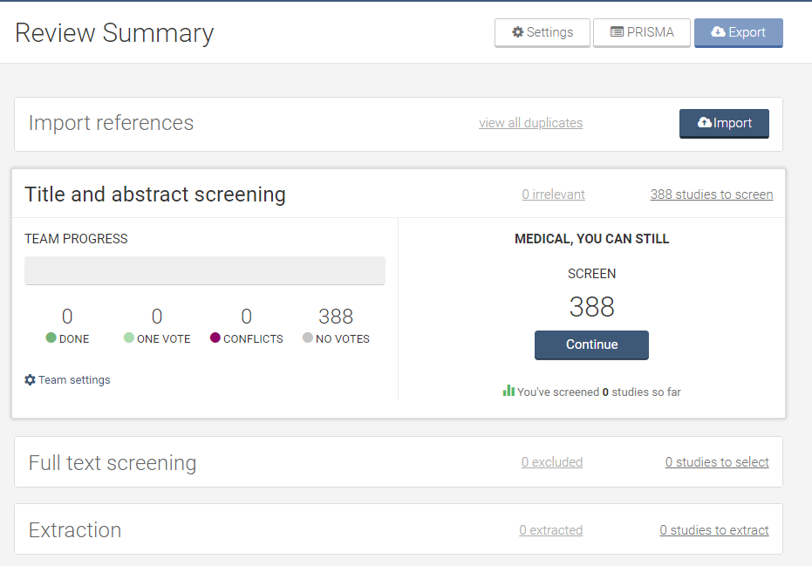Click the green DONE status dot
The image size is (812, 566).
click(51, 338)
